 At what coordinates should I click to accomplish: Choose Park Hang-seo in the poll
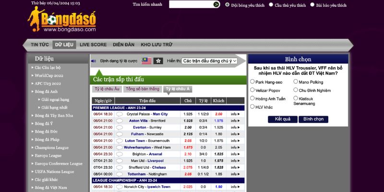[x=252, y=82]
